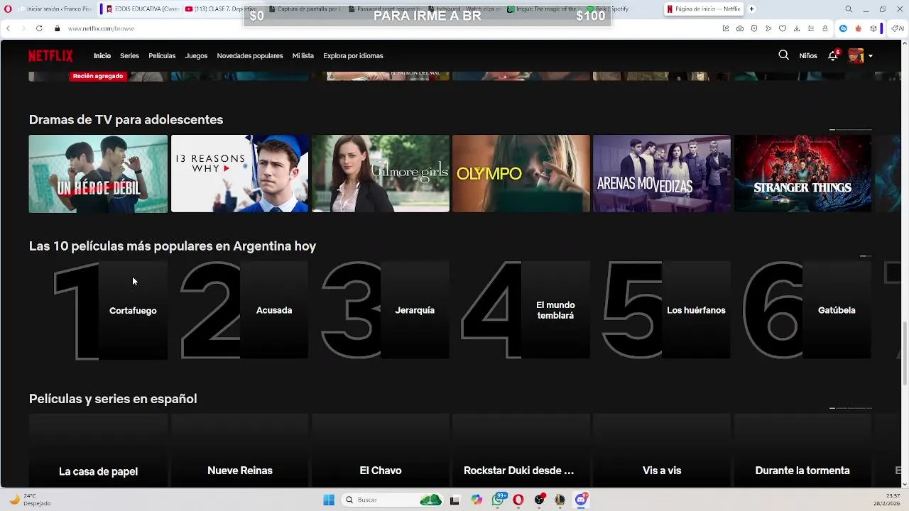
Task: Open the Niños kids section
Action: tap(808, 55)
